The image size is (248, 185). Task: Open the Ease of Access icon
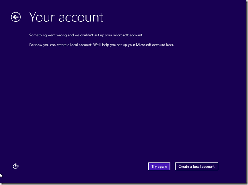coord(16,166)
